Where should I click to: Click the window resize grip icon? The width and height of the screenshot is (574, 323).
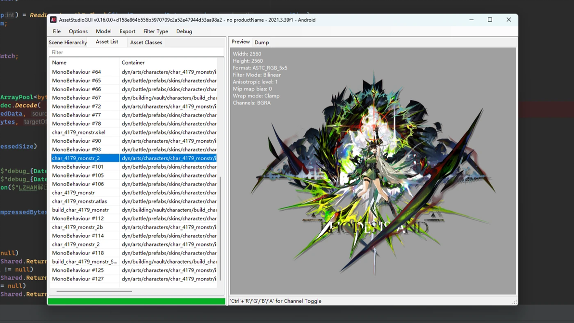point(514,302)
